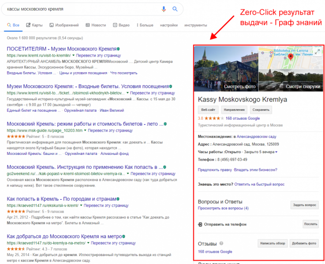Open the Единый билет на посещение sitelink

point(34,110)
